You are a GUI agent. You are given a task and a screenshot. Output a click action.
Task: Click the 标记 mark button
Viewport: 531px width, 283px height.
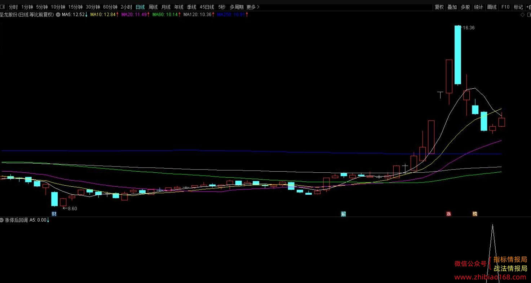(x=518, y=7)
